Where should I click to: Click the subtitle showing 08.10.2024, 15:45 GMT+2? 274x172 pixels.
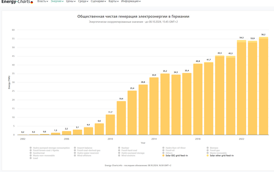133,22
